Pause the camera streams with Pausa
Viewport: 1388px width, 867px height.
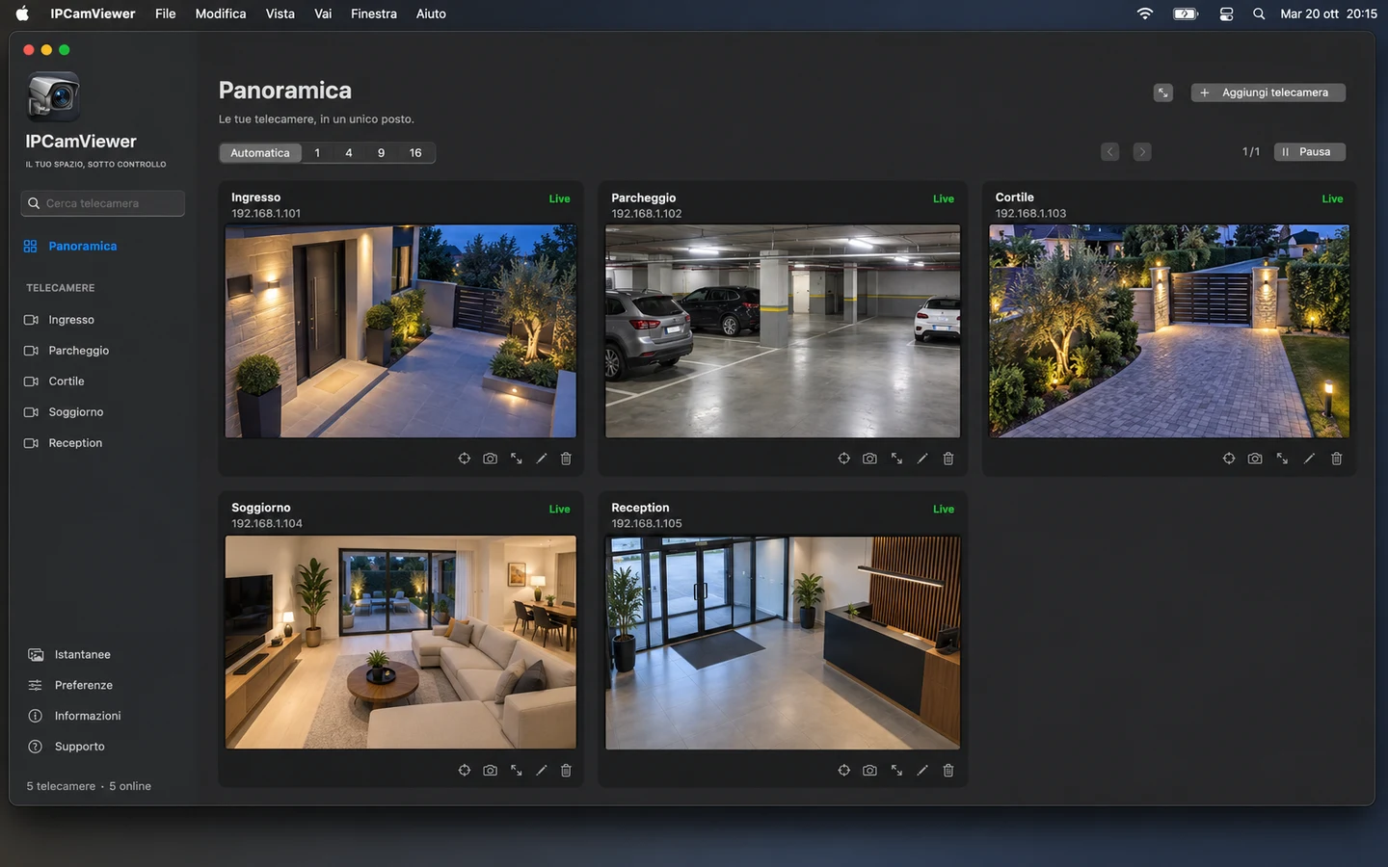tap(1309, 151)
